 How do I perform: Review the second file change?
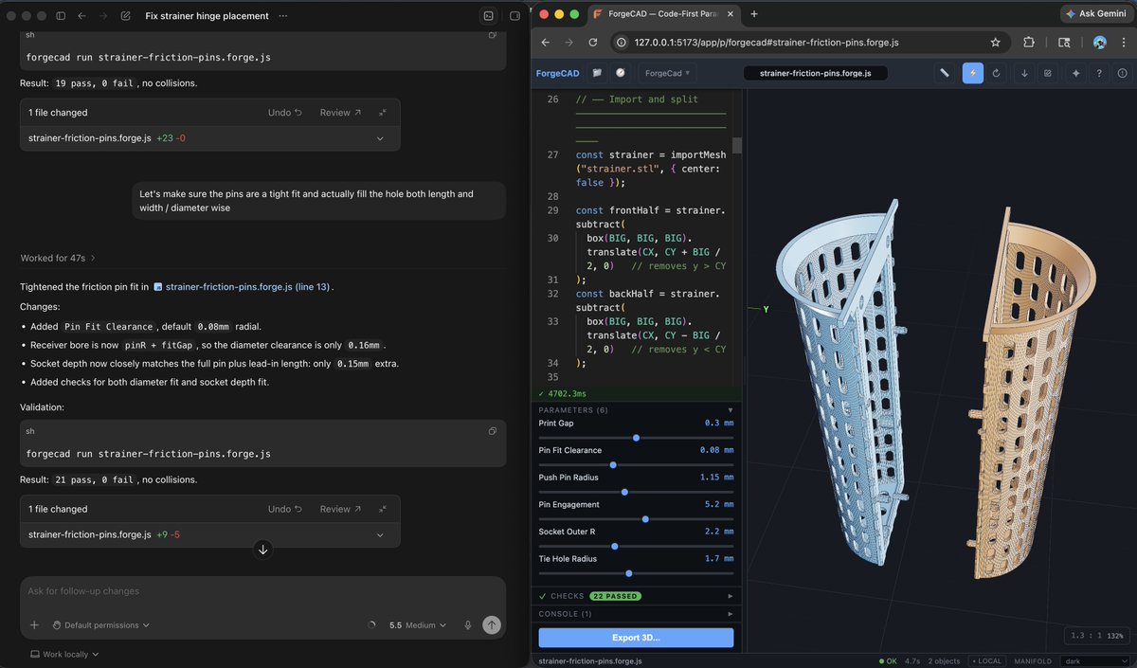[x=340, y=509]
